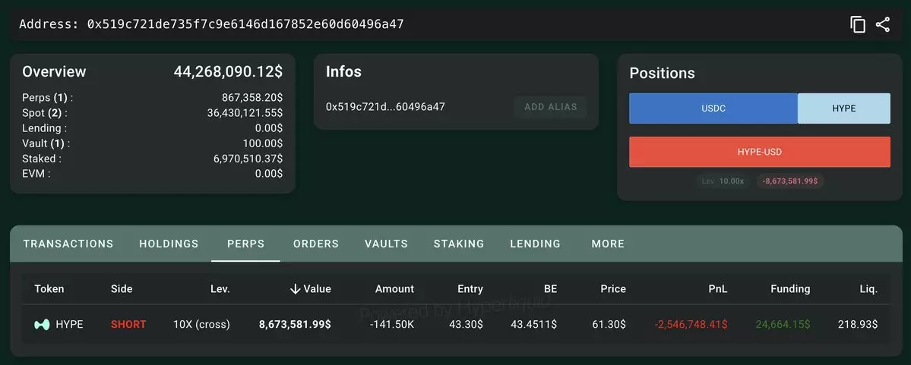This screenshot has height=365, width=911.
Task: Select the blue USDC position bar
Action: 713,109
